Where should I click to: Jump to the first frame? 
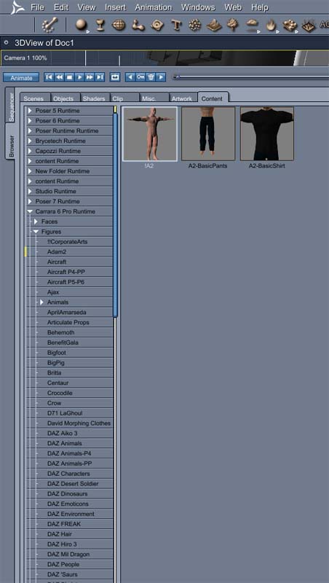[x=49, y=77]
